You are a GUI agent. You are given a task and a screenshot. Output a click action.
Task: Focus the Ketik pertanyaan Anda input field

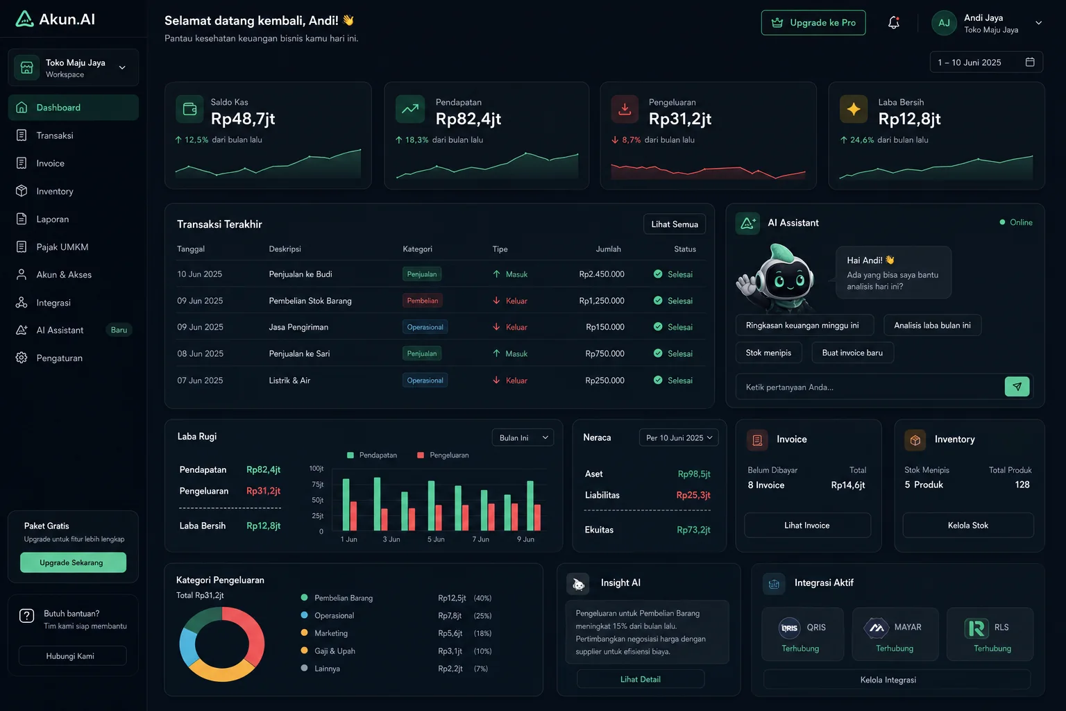point(870,387)
